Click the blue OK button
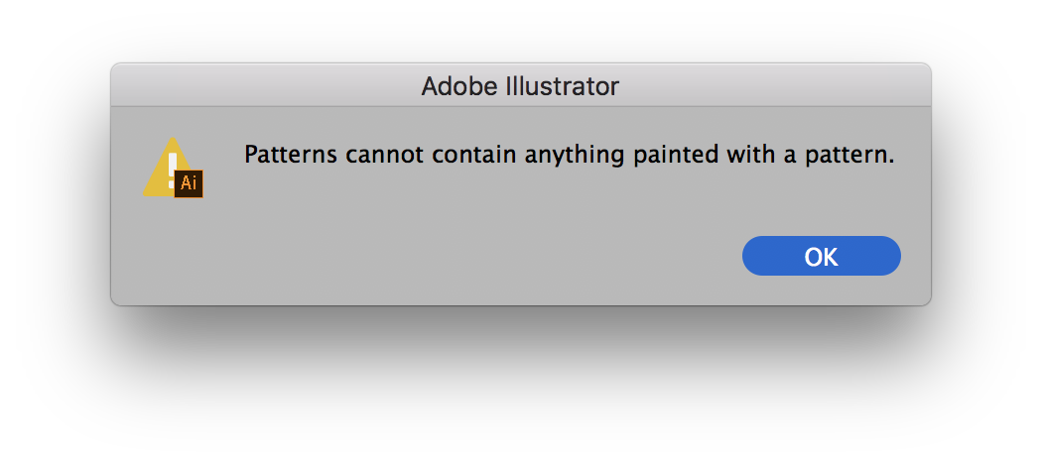Image resolution: width=1042 pixels, height=464 pixels. 821,256
